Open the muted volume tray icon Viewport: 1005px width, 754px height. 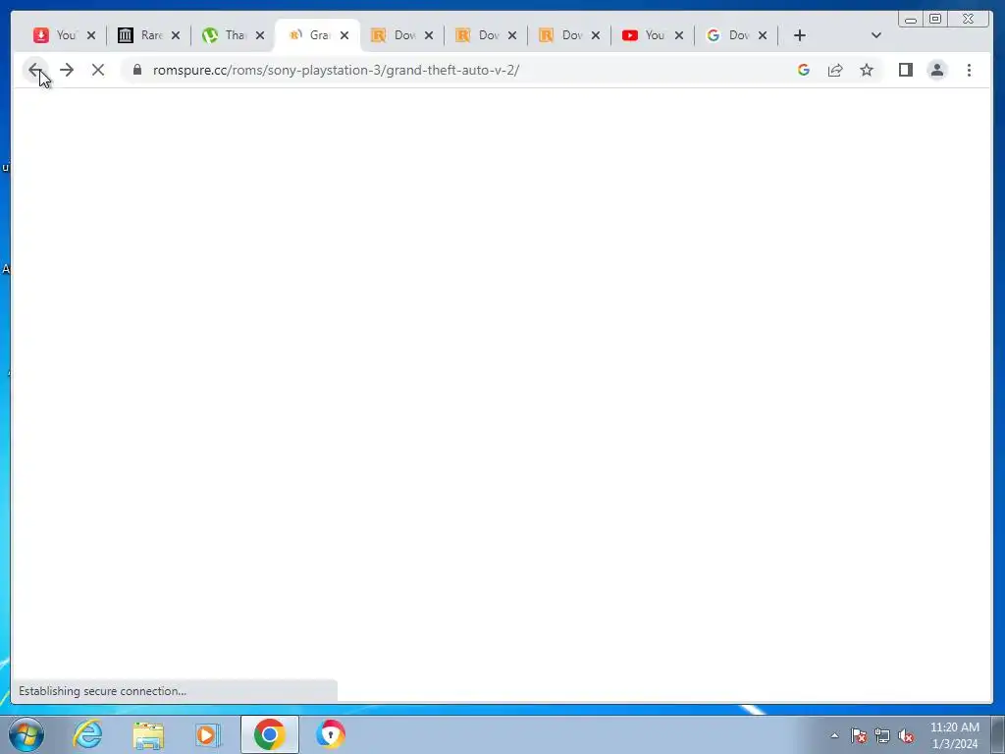tap(906, 735)
